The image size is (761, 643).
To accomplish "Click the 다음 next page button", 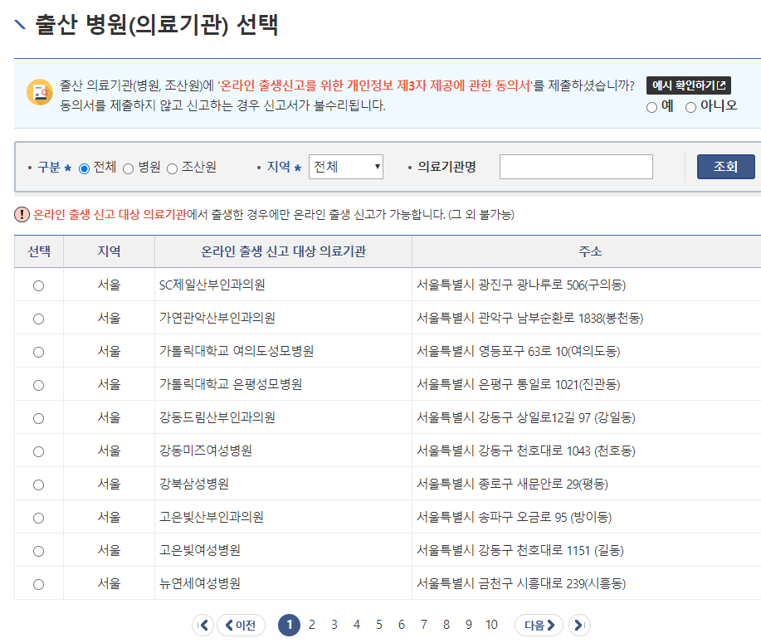I will coord(538,624).
